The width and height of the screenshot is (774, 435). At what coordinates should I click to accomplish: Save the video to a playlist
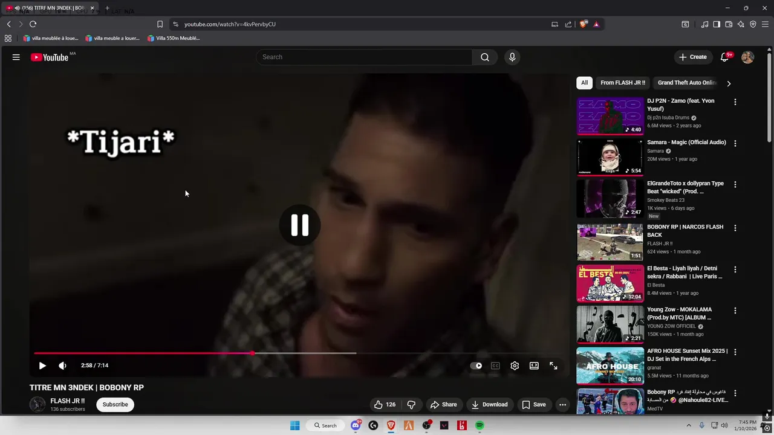point(534,405)
